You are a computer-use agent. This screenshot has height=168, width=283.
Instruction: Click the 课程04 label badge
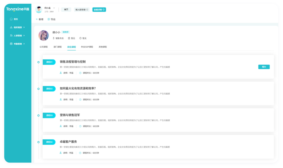pyautogui.click(x=49, y=142)
